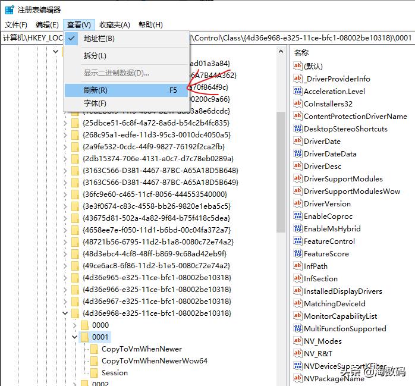Select the DriverSupportModulesWow value name

click(352, 191)
